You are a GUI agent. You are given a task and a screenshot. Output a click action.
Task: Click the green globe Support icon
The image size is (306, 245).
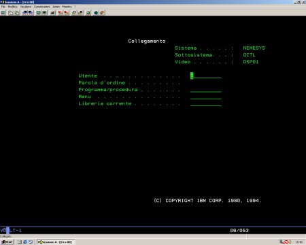pyautogui.click(x=96, y=13)
